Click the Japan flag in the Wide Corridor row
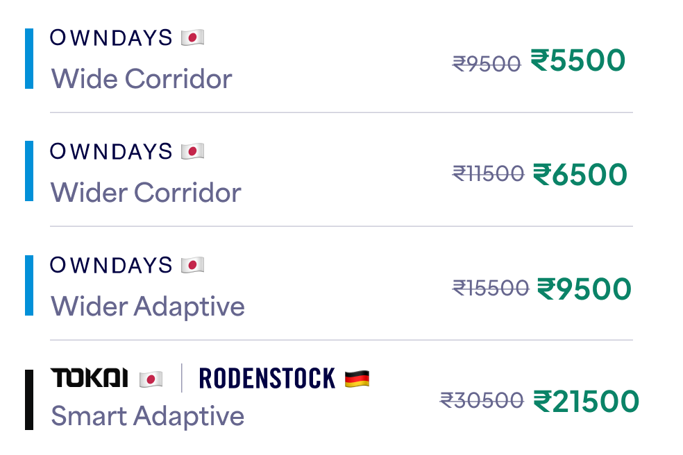Image resolution: width=683 pixels, height=455 pixels. (192, 37)
